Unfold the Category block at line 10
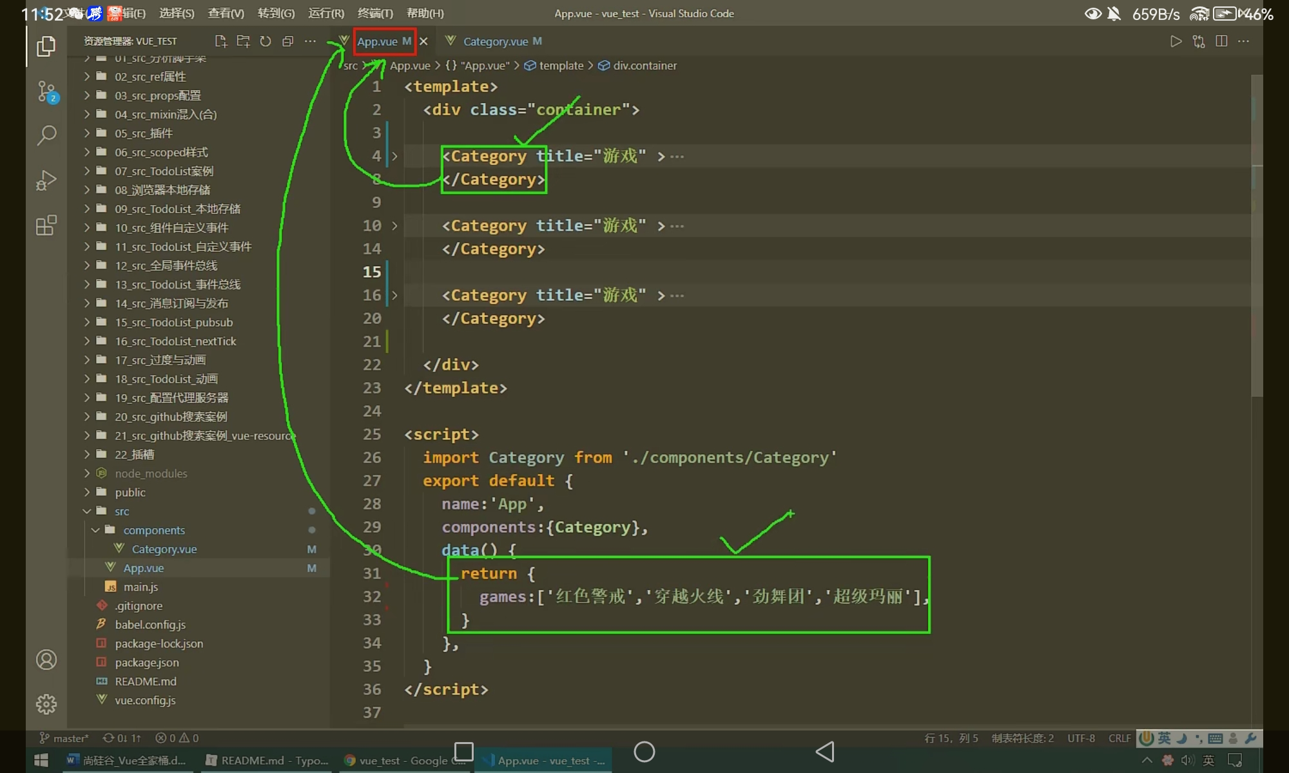The image size is (1289, 773). [394, 226]
